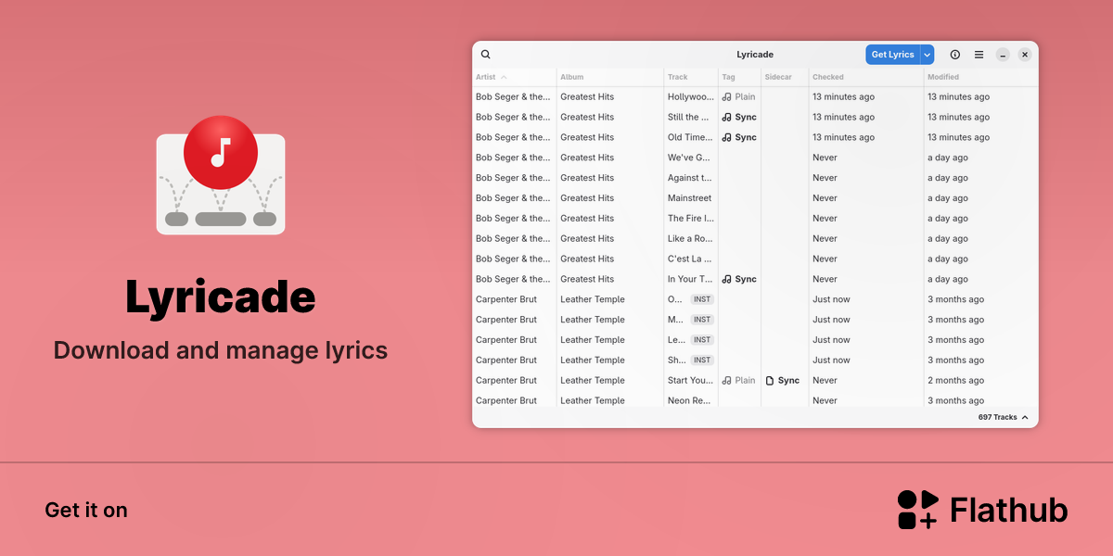Select the Neon Re... track cell

(x=690, y=400)
